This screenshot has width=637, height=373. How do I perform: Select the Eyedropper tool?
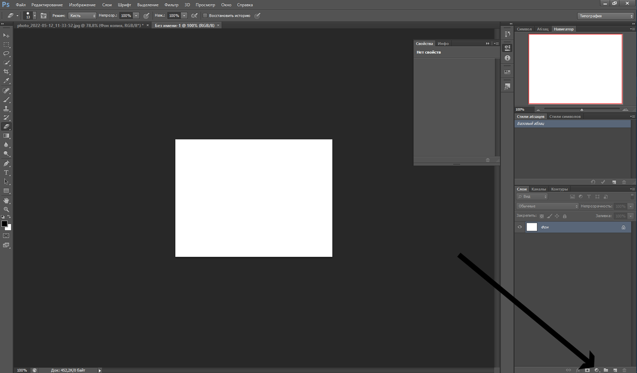[x=6, y=81]
